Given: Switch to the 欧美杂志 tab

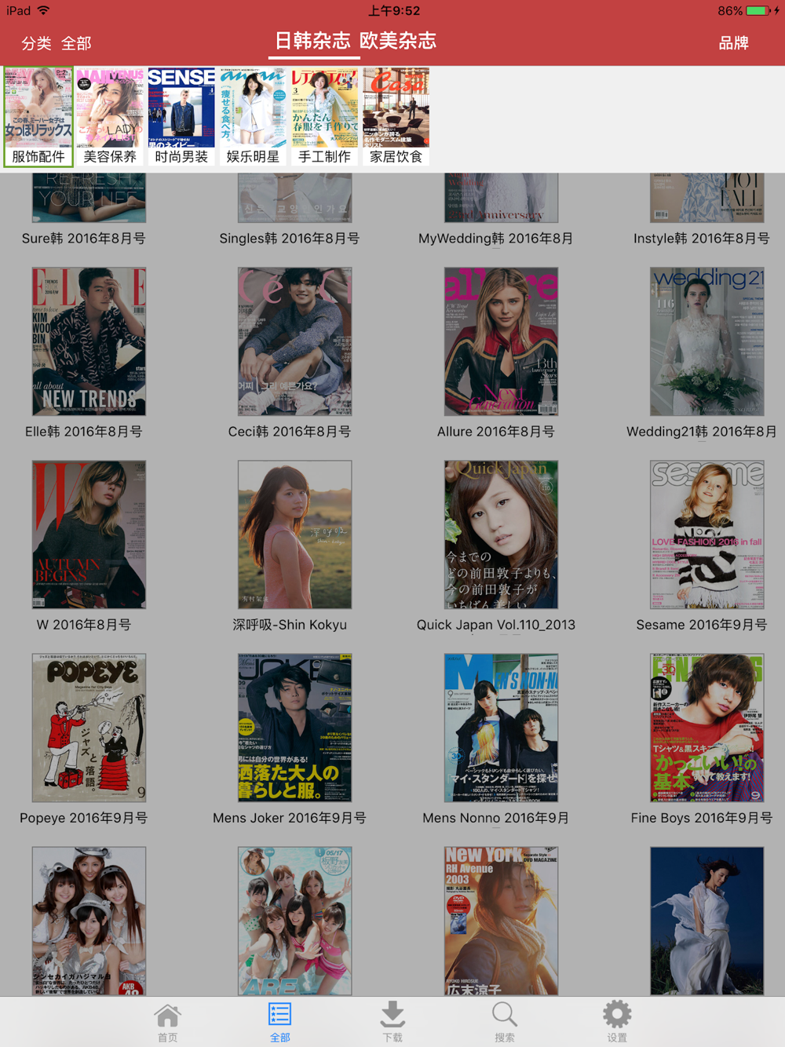Looking at the screenshot, I should pos(398,41).
